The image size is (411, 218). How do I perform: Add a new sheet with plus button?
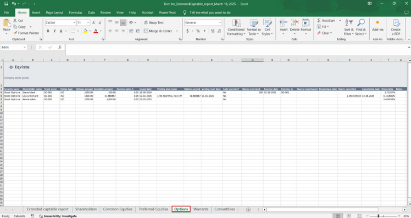(x=248, y=209)
